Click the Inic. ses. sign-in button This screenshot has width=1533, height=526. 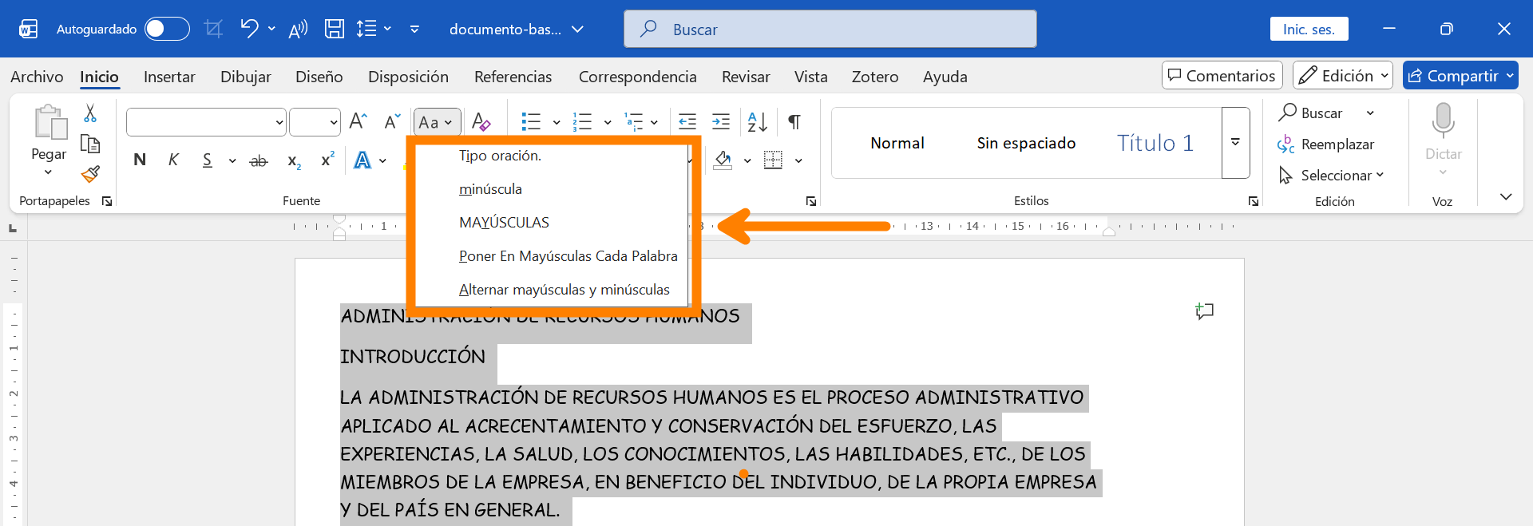[1309, 29]
